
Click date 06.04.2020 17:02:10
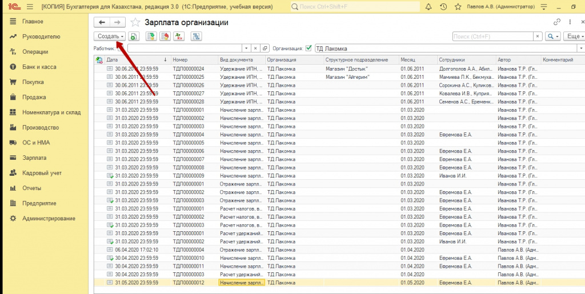tap(137, 249)
